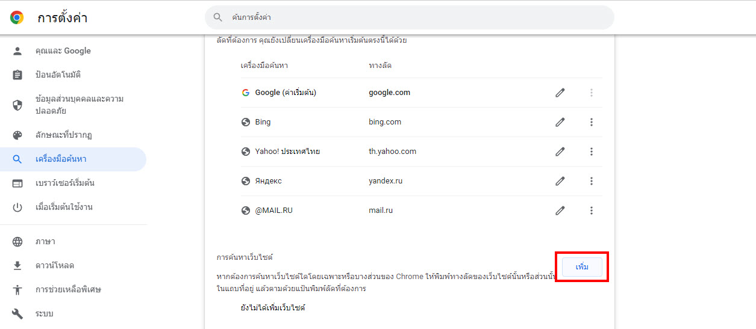The image size is (756, 329).
Task: Edit the Google search engine entry
Action: tap(560, 93)
